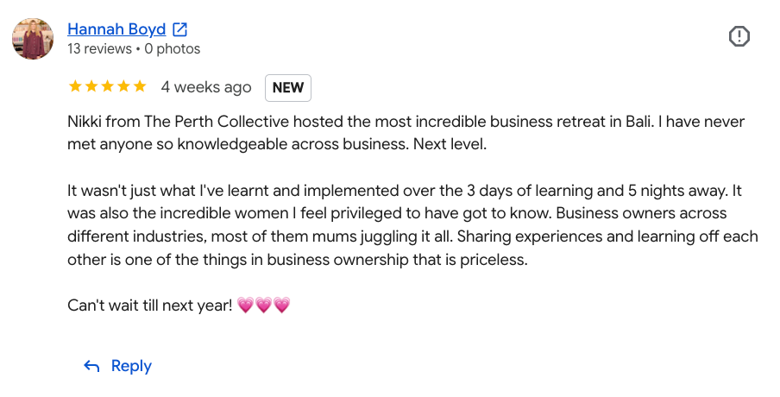This screenshot has width=780, height=397.
Task: Click the external link icon beside Hannah Boyd
Action: click(179, 30)
